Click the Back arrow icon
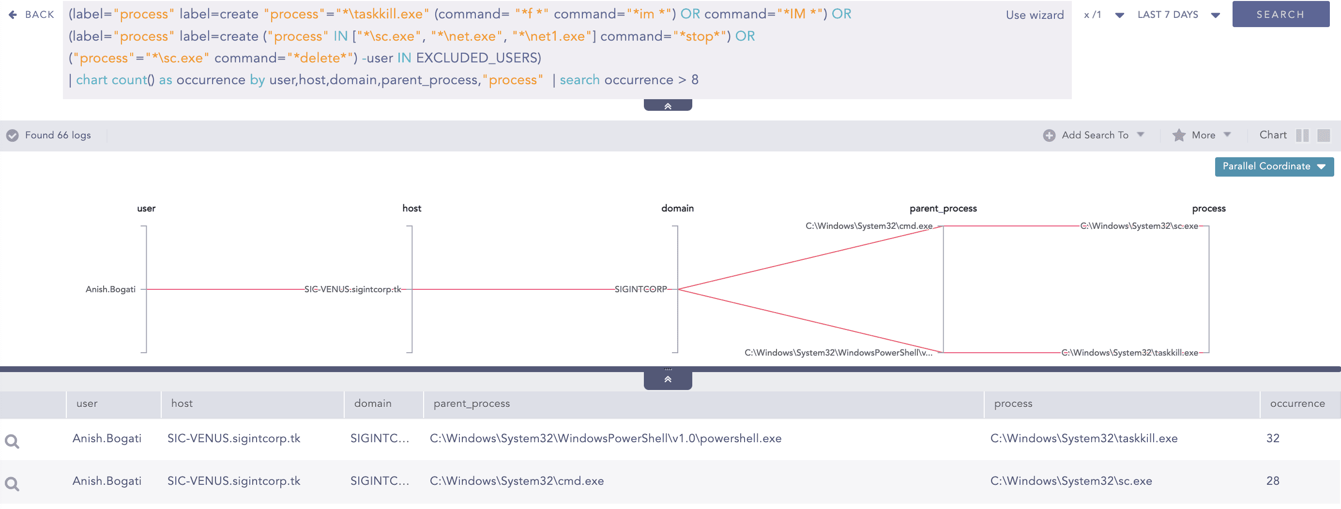Screen dimensions: 1341x509 click(13, 15)
